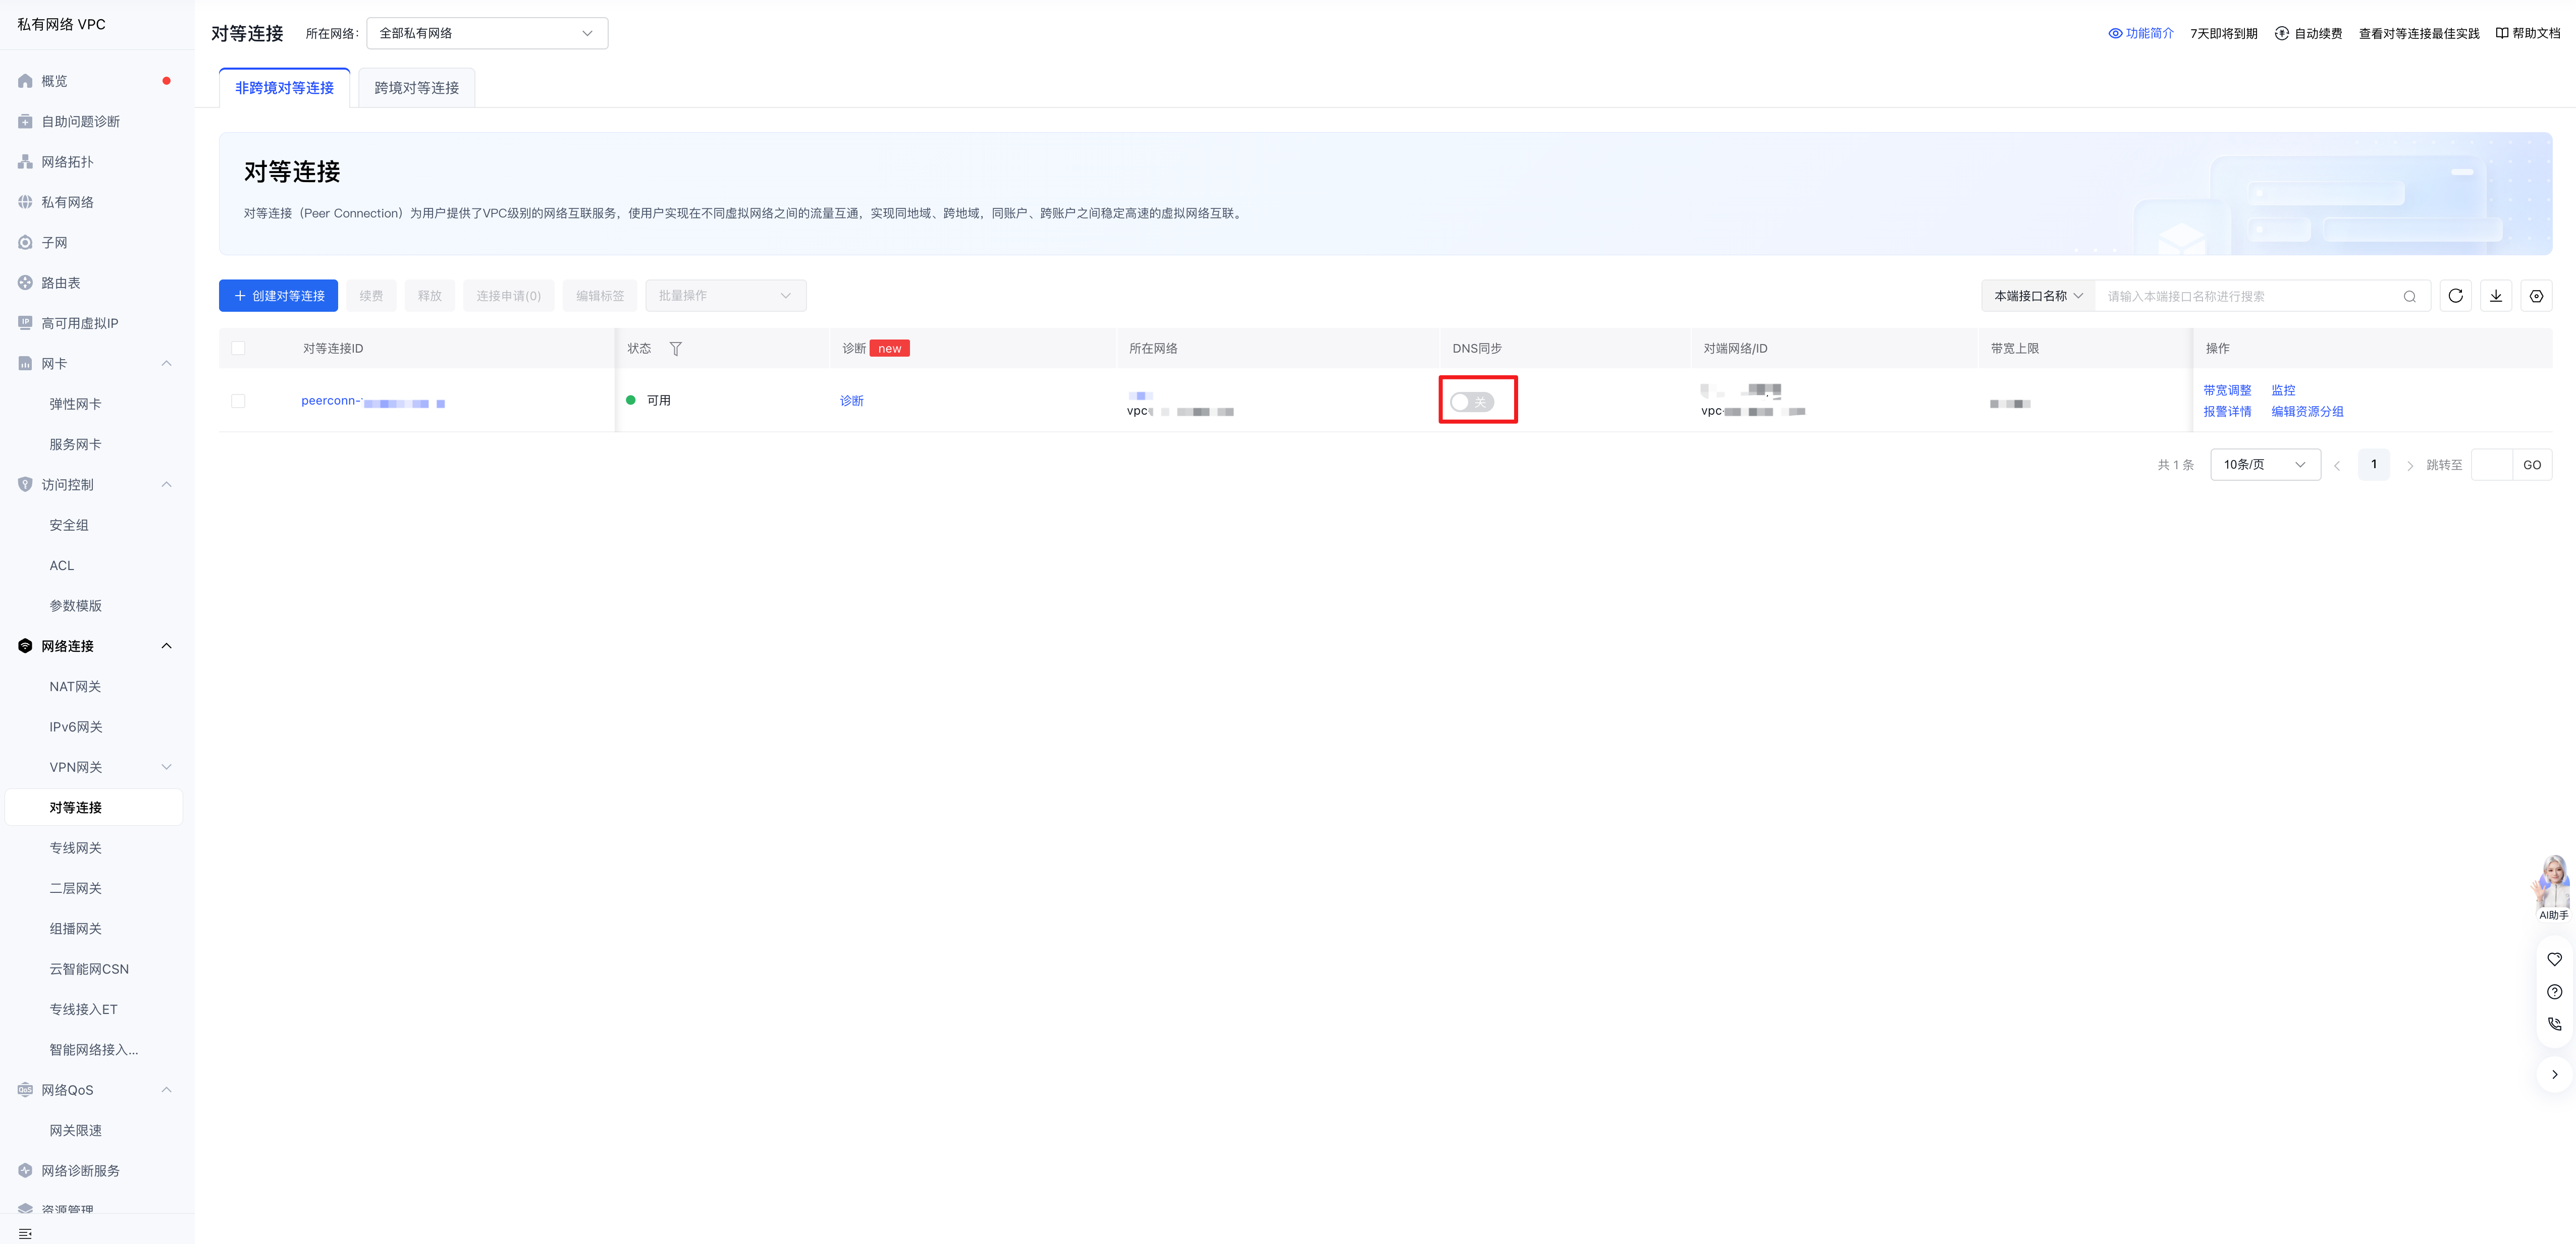
Task: Switch to the 跨境对等连接 tab
Action: click(417, 88)
